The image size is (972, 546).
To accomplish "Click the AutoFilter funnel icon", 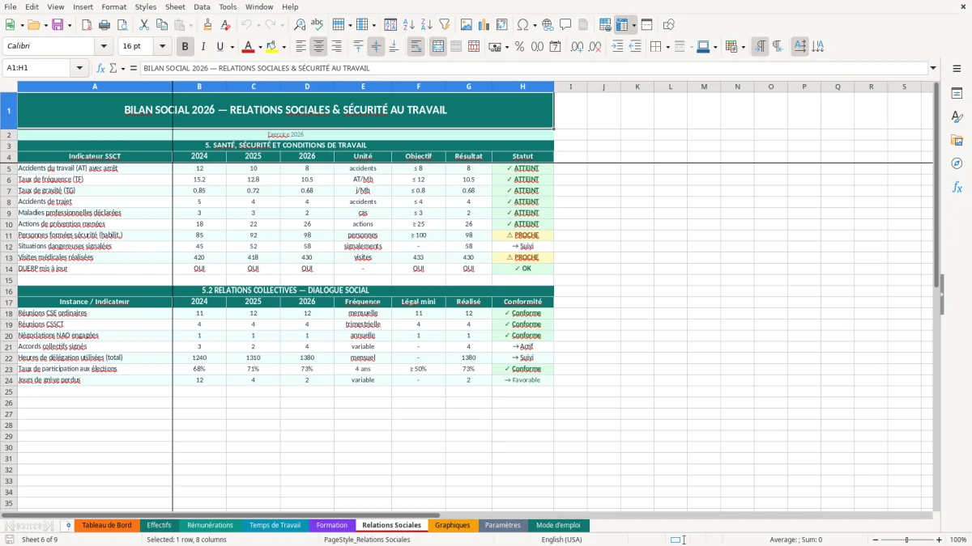I will (444, 25).
